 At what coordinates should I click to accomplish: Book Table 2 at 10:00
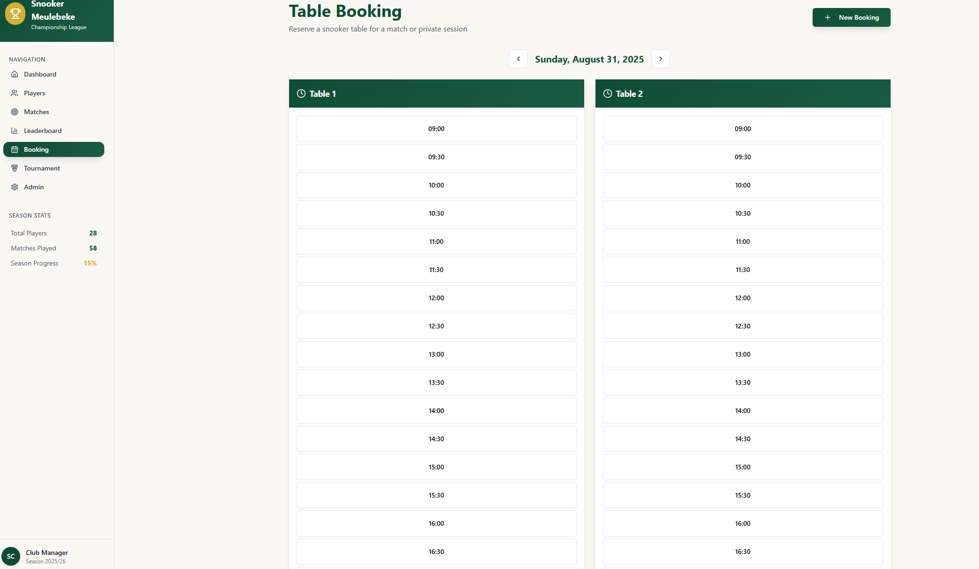click(743, 185)
